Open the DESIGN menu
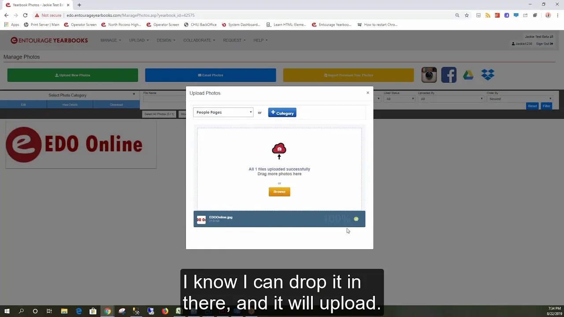Screen dimensions: 564x317 click(166, 40)
